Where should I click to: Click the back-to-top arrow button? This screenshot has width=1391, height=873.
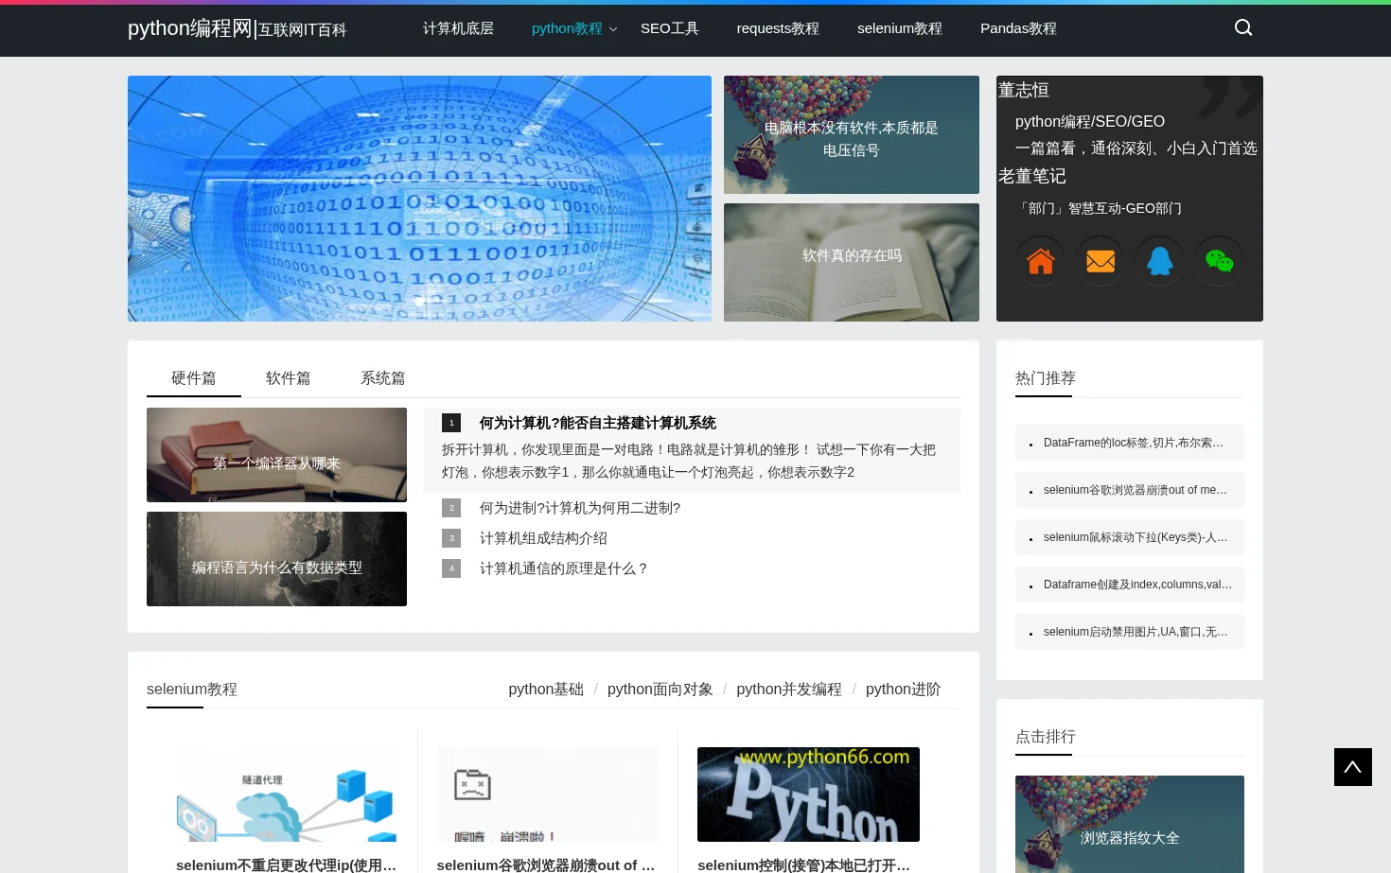coord(1353,767)
